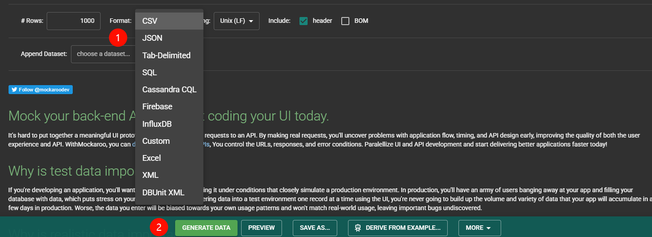Choose Cassandra CQL format

169,90
